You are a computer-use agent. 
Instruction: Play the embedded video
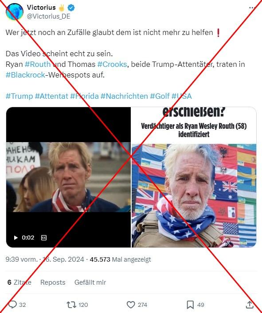tap(16, 238)
